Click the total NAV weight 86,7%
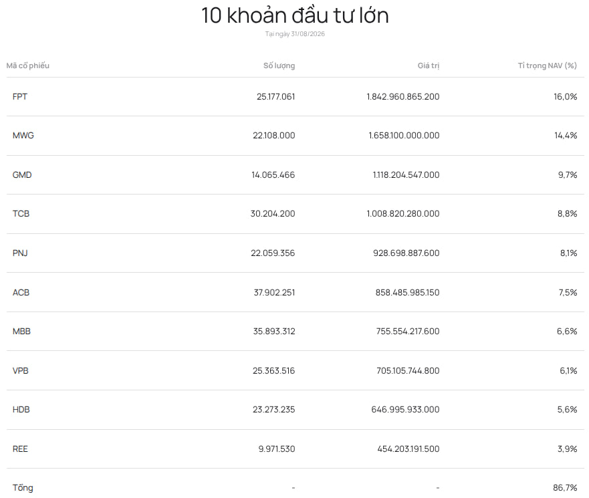The image size is (589, 498). click(x=565, y=487)
